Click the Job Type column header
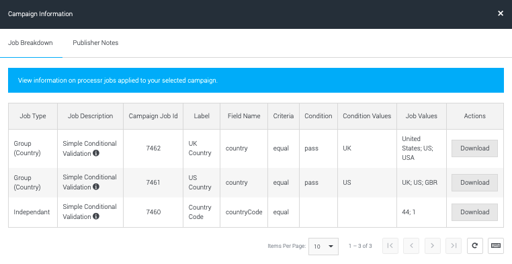Screen dimensions: 512x264 [x=33, y=116]
